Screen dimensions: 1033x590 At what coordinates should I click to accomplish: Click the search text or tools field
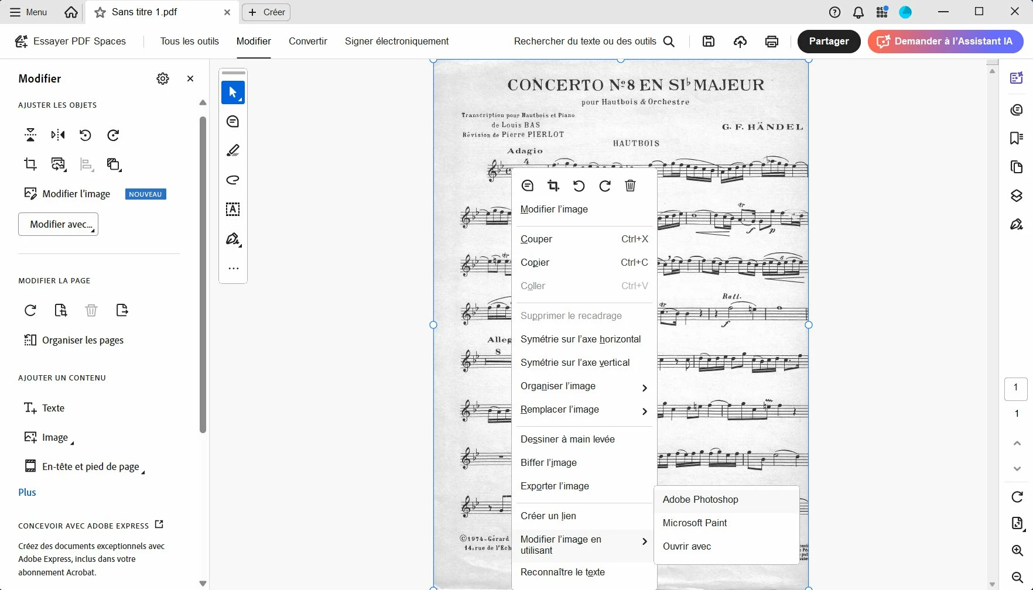coord(594,41)
